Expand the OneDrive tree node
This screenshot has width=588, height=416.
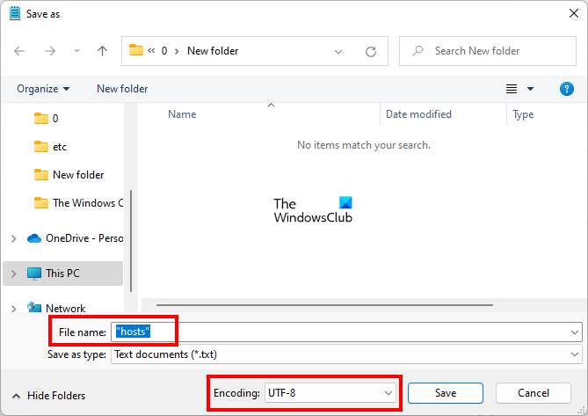click(x=12, y=238)
